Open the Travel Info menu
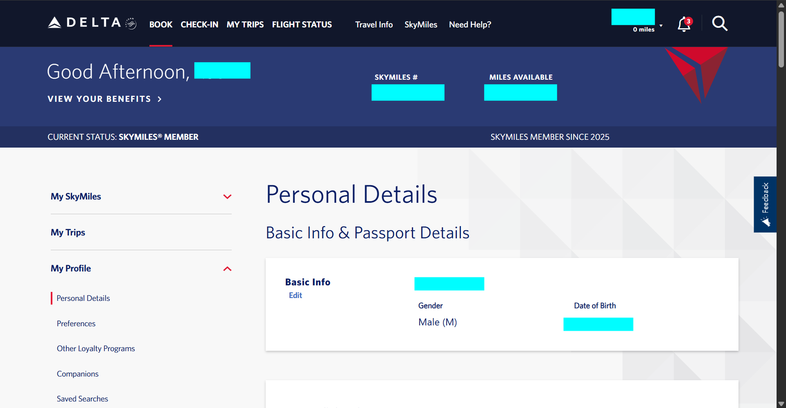 coord(374,25)
